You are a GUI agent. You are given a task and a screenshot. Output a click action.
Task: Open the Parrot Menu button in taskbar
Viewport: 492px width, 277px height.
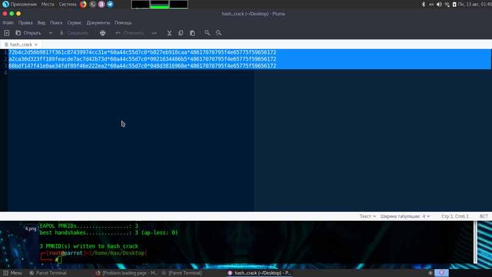pos(12,273)
